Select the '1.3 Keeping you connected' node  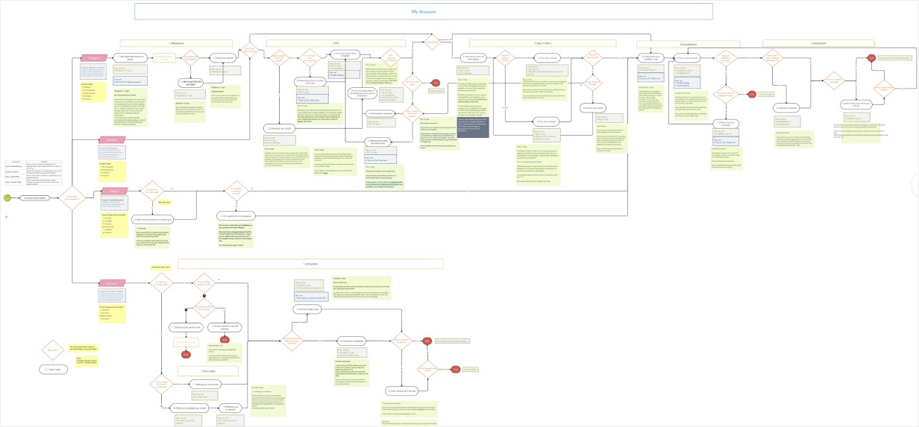tap(230, 408)
